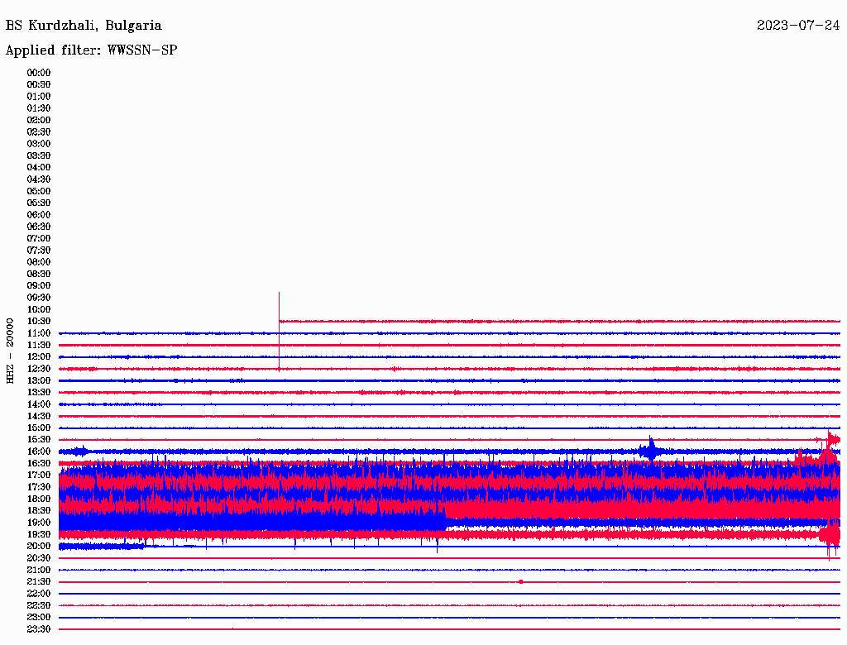Click the tall red spike starting the 10:30 trace

coord(279,332)
